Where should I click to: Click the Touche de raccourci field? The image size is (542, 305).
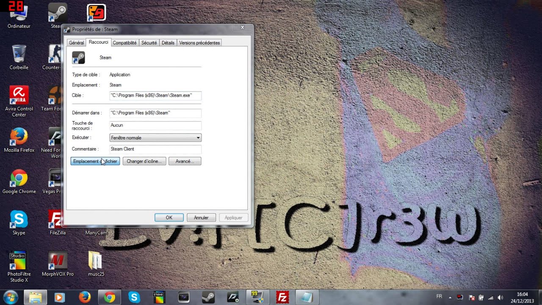(x=155, y=125)
